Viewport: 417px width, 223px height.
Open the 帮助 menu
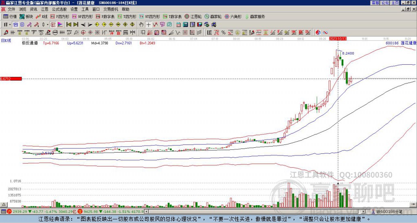pyautogui.click(x=125, y=9)
